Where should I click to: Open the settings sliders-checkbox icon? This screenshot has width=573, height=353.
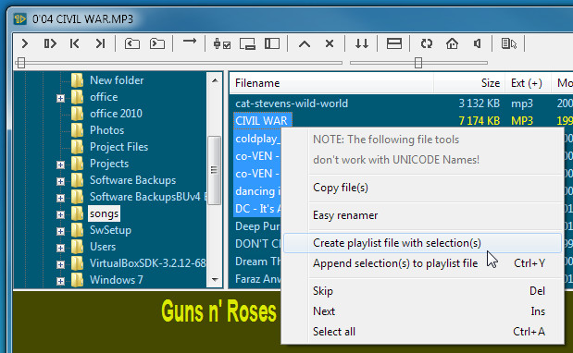pyautogui.click(x=222, y=43)
